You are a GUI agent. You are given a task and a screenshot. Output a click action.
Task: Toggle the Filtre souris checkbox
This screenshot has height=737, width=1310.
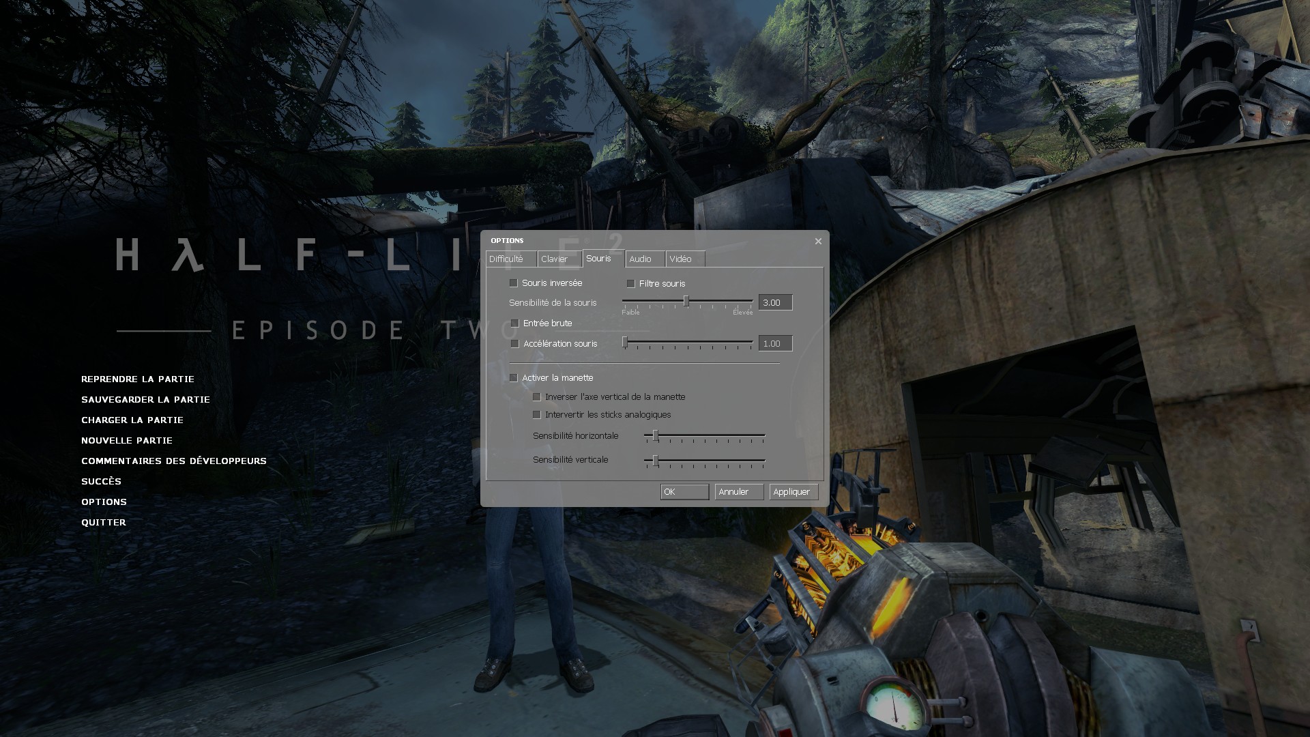click(631, 284)
